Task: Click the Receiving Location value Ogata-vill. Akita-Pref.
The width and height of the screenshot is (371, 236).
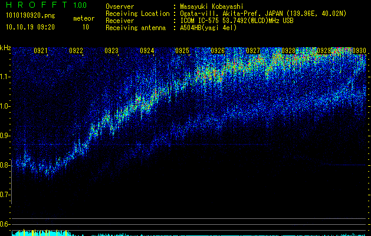Action: [221, 14]
